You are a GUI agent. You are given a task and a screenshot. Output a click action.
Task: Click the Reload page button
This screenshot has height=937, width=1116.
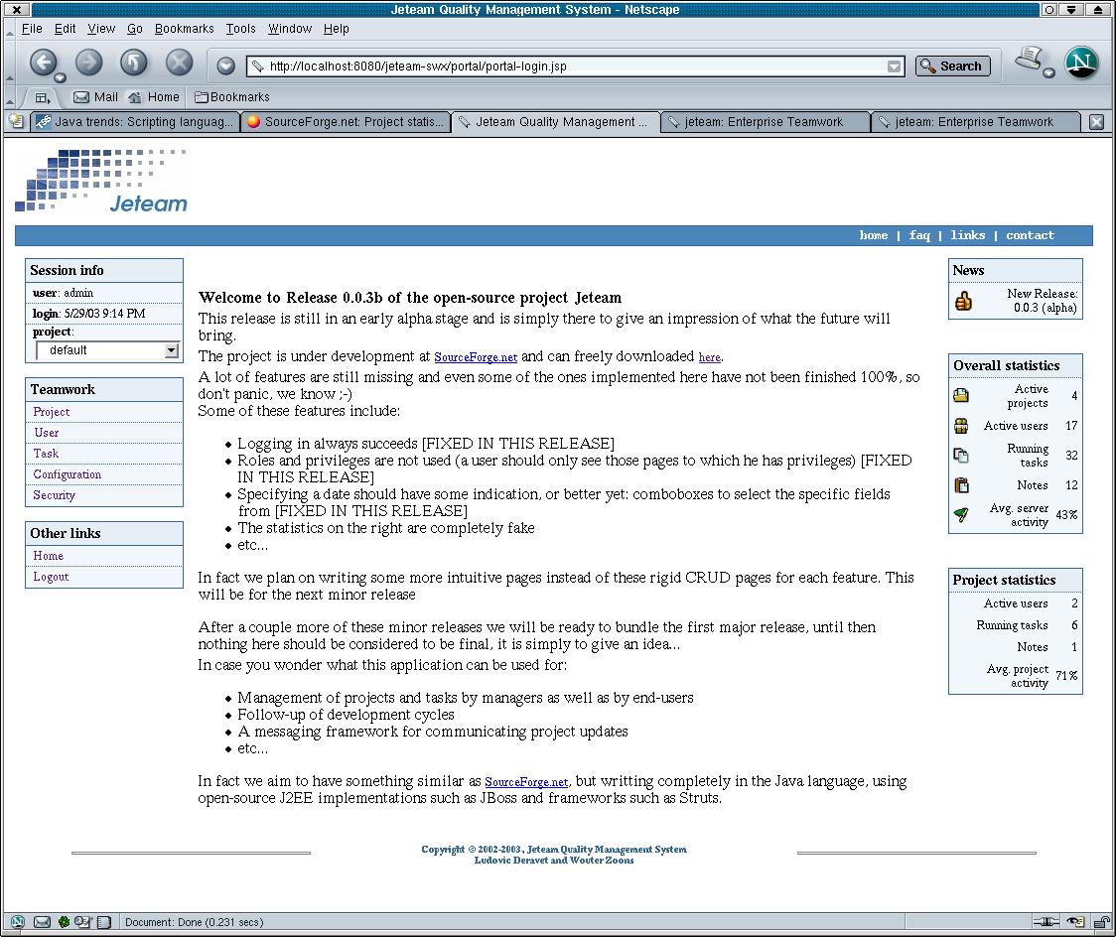pos(133,64)
